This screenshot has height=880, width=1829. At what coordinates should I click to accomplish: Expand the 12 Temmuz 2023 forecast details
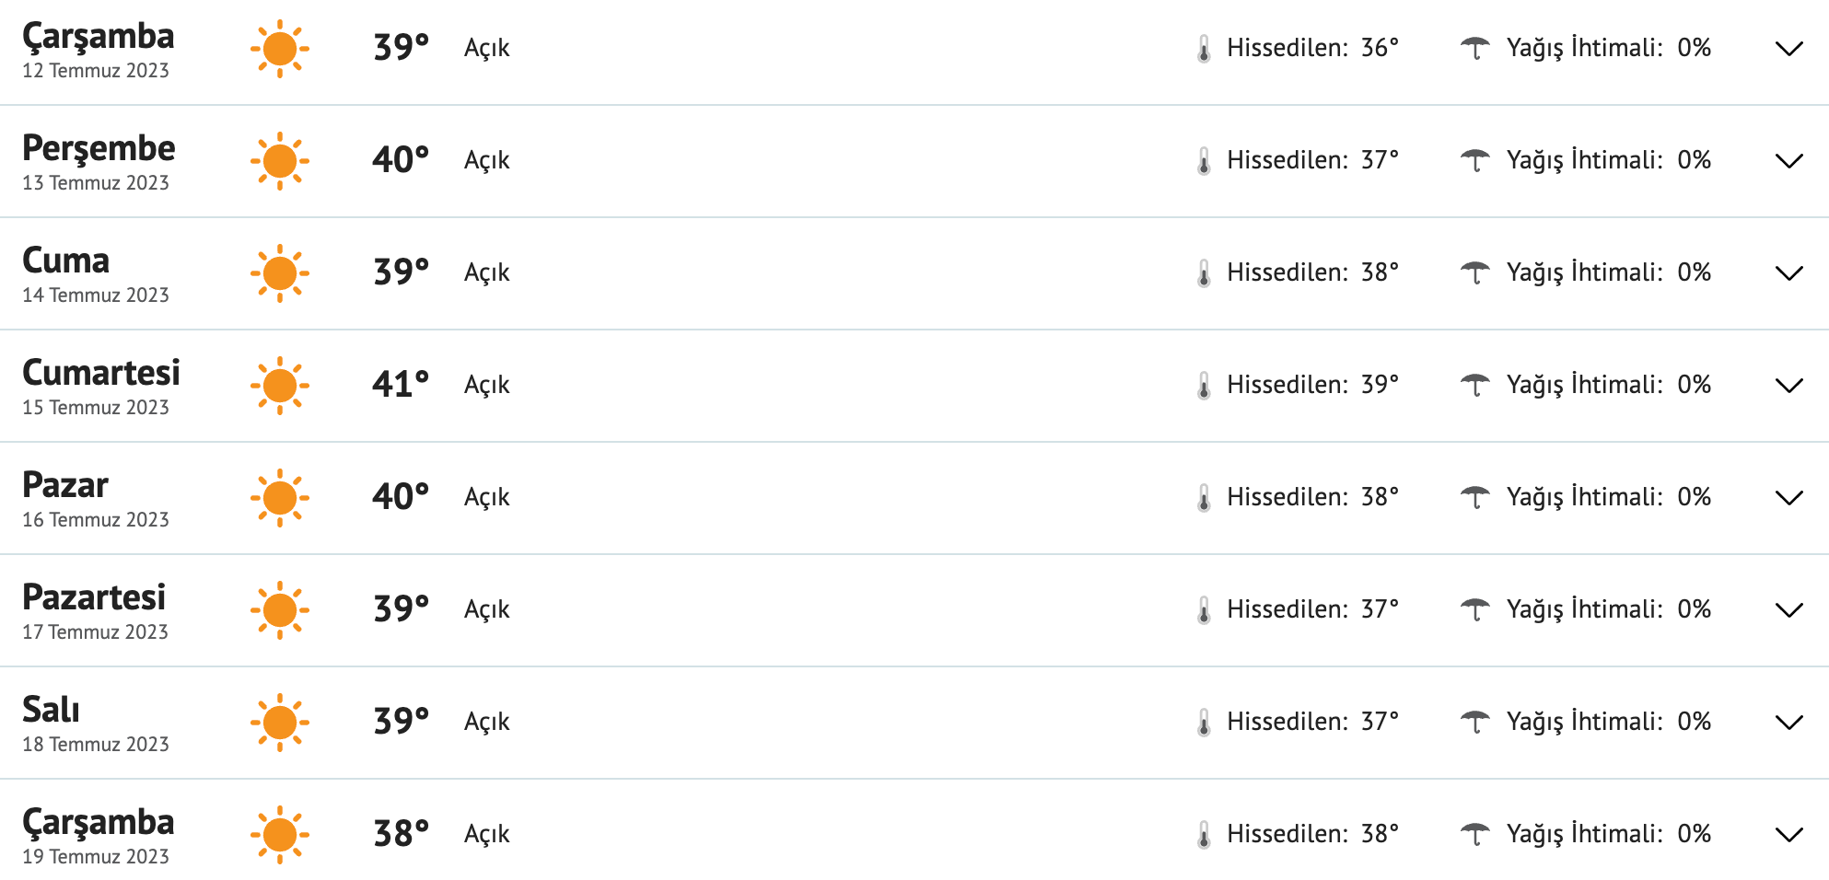point(1788,49)
